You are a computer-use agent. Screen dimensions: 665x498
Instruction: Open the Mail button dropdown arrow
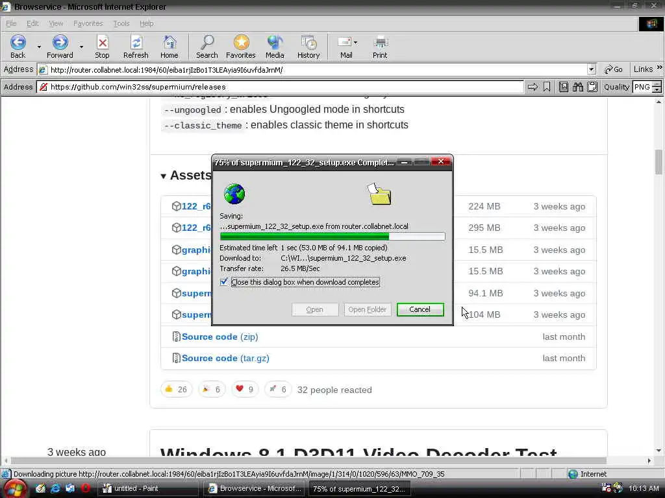[x=355, y=42]
